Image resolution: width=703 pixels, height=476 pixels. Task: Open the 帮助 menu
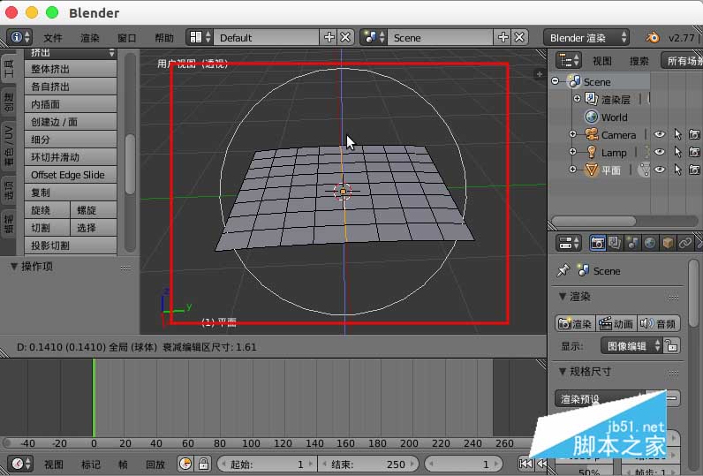tap(164, 38)
